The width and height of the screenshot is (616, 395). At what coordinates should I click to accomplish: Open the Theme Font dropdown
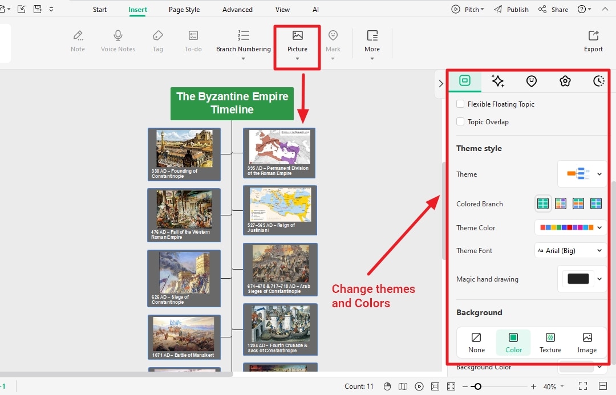(x=570, y=250)
